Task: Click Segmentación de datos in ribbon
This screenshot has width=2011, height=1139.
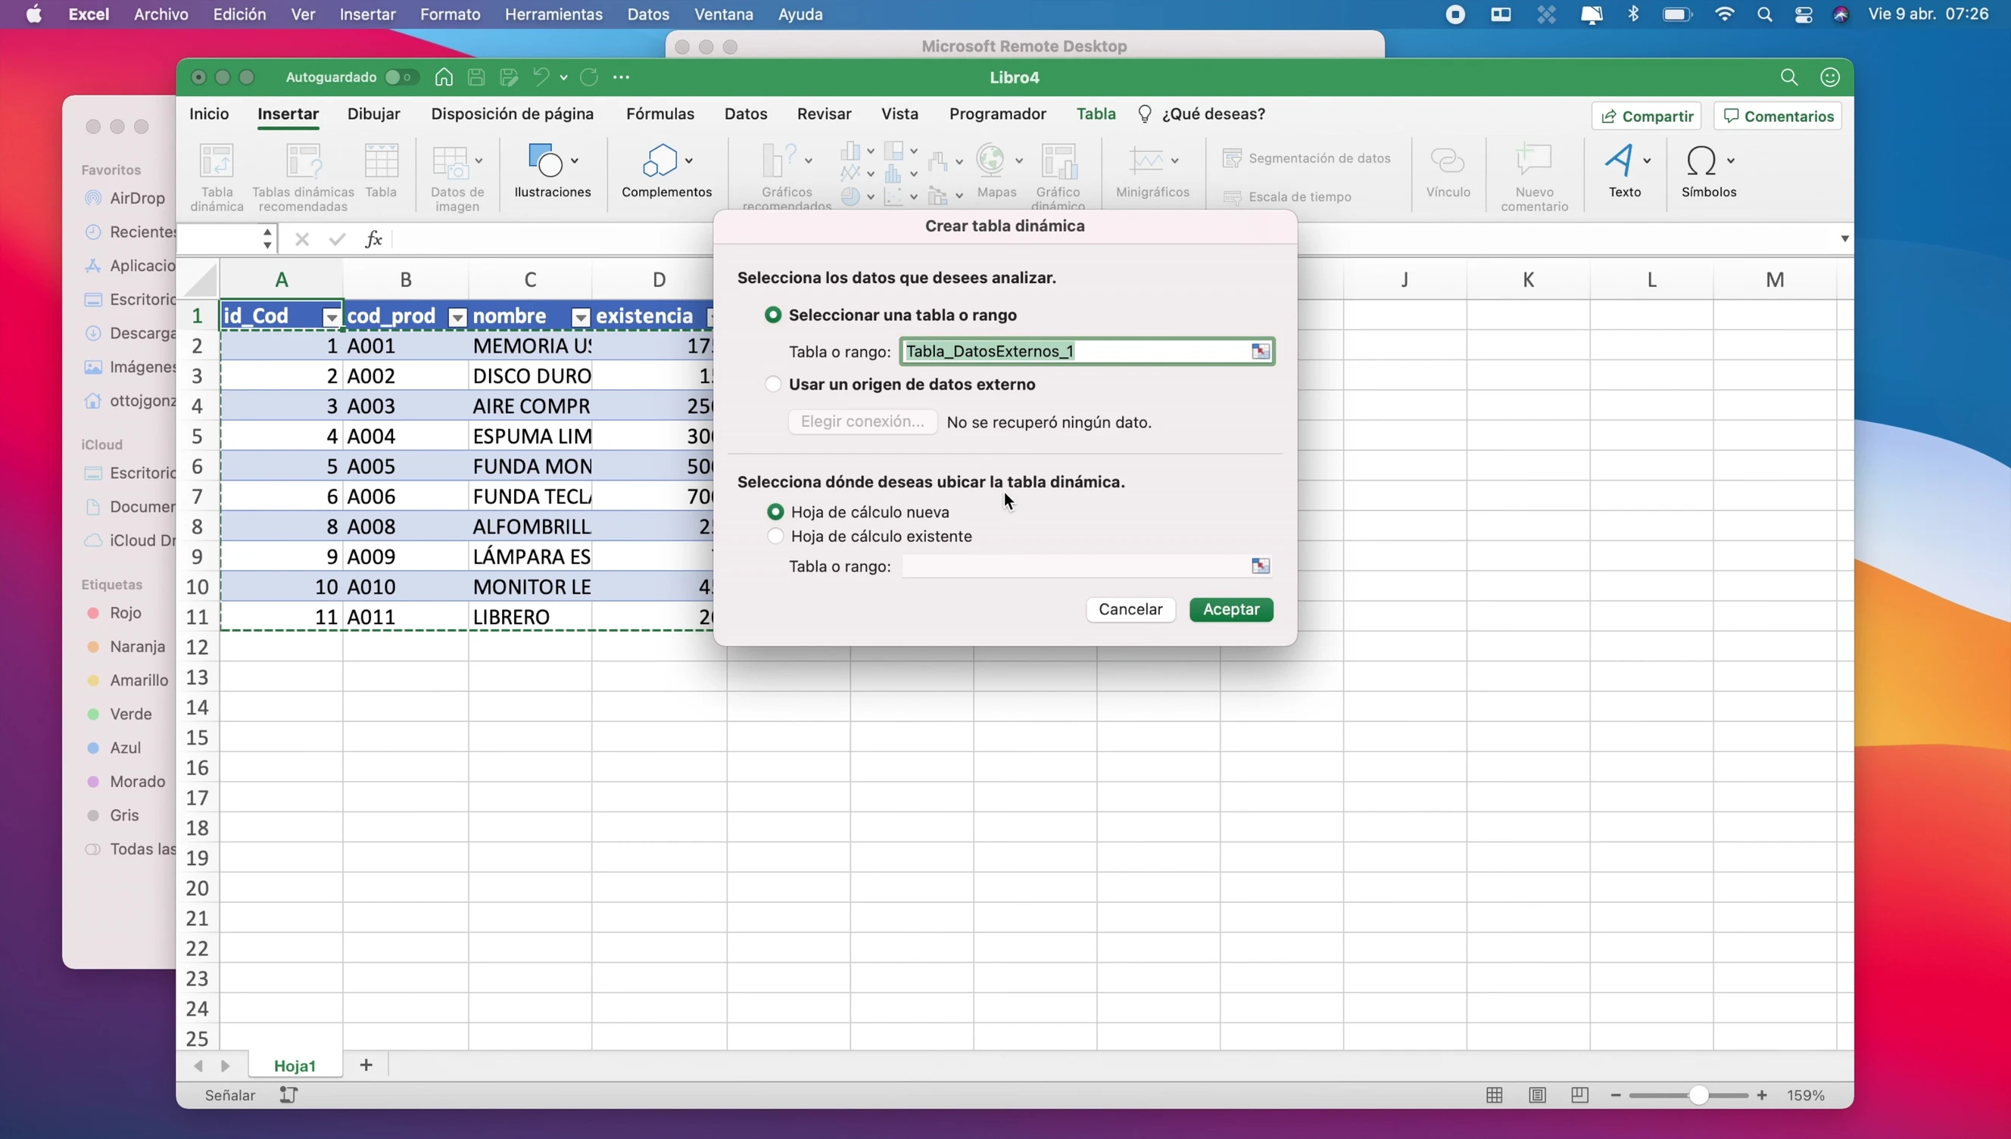Action: (1307, 158)
